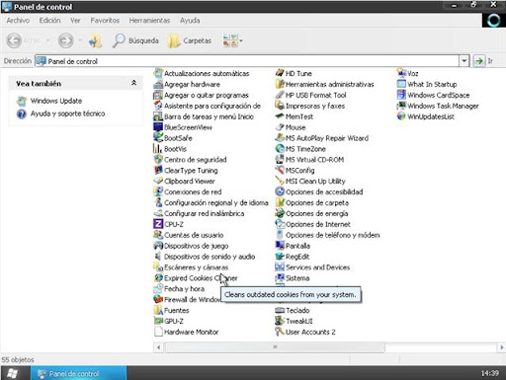Click the scrollbar right arrow
506x380 pixels.
pyautogui.click(x=501, y=346)
